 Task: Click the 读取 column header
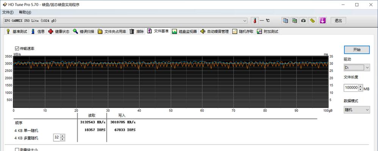click(92, 116)
